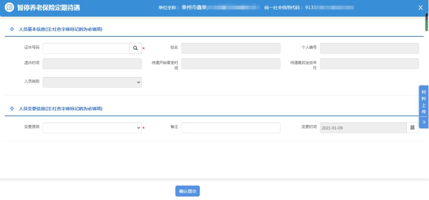Click the 姓名 field
Viewport: 429px width, 200px height.
(231, 48)
